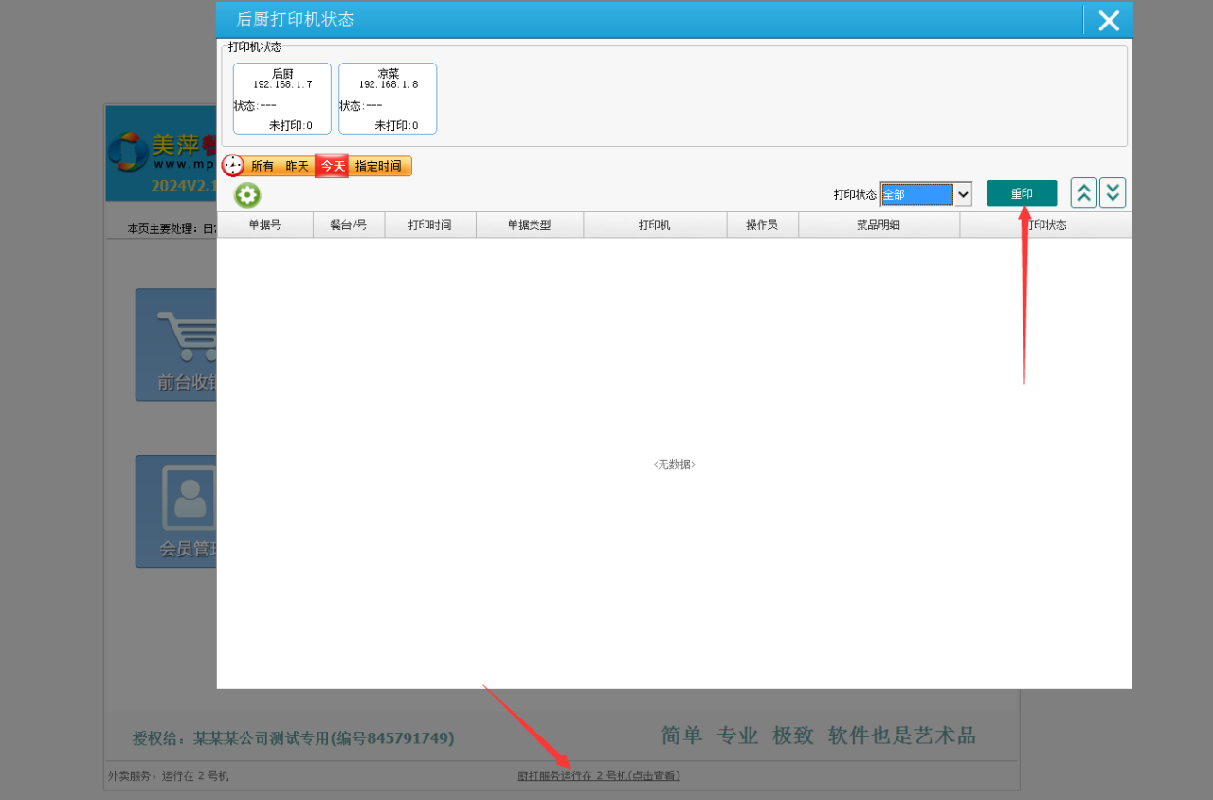Click the 打印时间 column header
Screen dimensions: 1213x800
click(429, 225)
